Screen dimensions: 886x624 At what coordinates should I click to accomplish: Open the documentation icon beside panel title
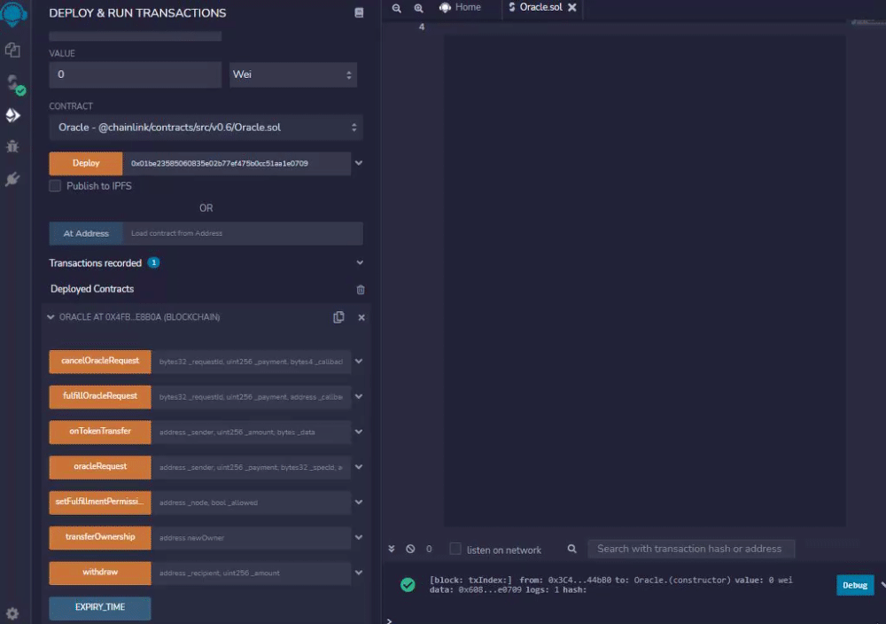click(359, 12)
